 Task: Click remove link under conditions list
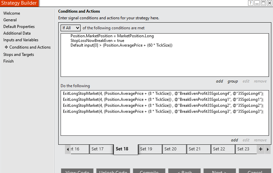click(x=260, y=81)
